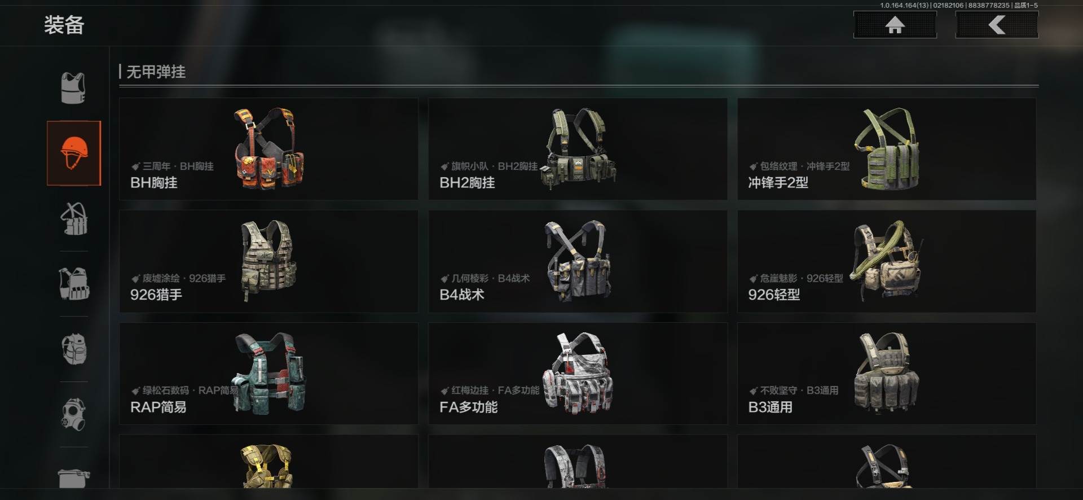This screenshot has width=1083, height=500.
Task: Go back using the left arrow button
Action: (x=997, y=25)
